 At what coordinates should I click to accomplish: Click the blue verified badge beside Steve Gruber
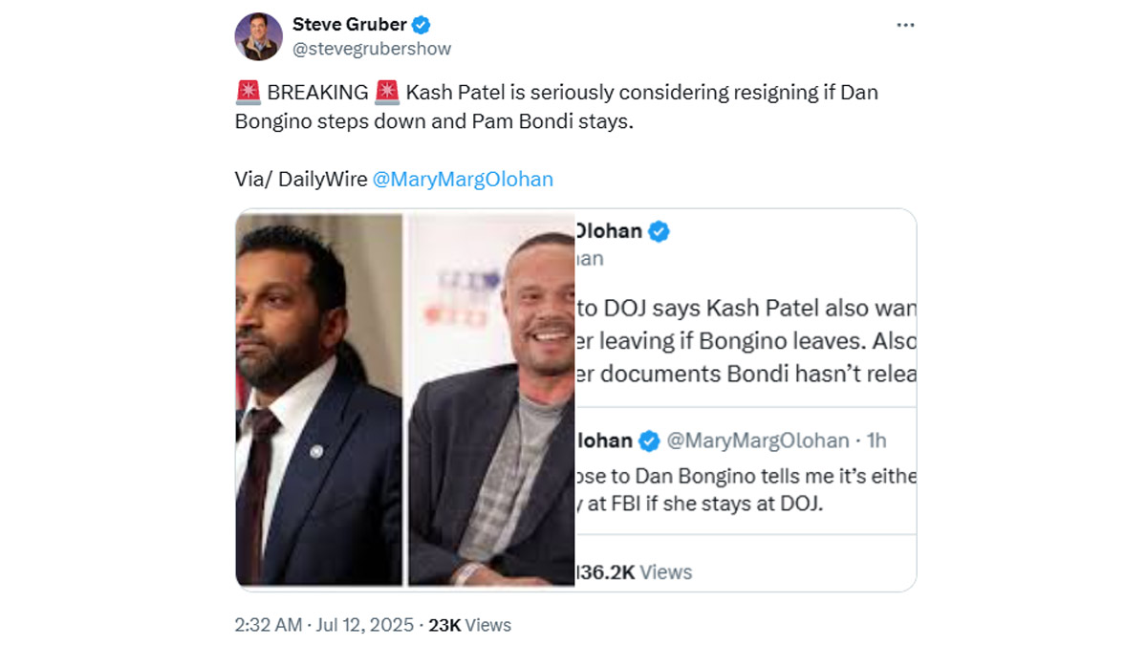coord(421,25)
